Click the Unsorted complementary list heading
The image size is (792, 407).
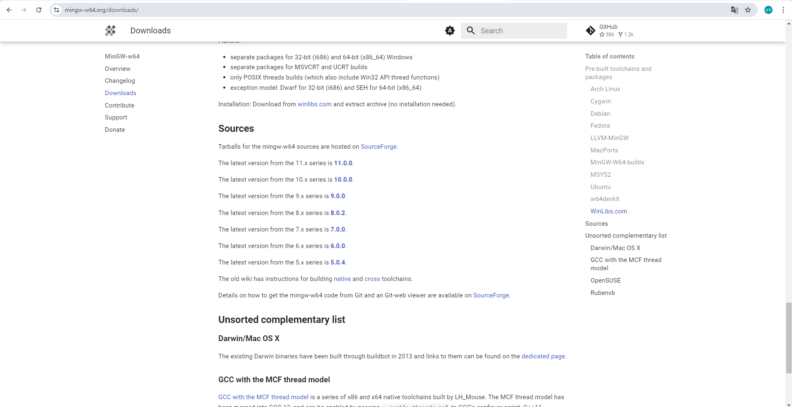click(281, 320)
